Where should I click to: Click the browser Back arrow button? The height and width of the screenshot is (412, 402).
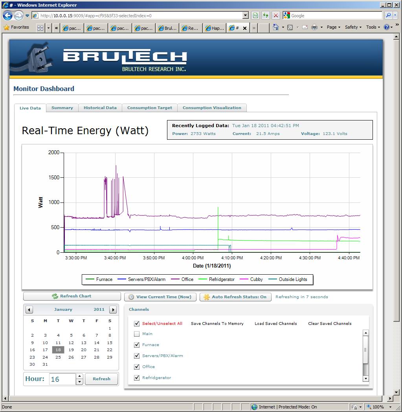pyautogui.click(x=8, y=16)
